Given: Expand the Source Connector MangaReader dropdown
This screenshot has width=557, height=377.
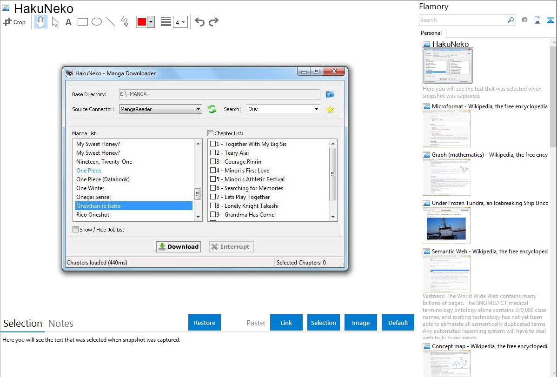Looking at the screenshot, I should [x=198, y=109].
